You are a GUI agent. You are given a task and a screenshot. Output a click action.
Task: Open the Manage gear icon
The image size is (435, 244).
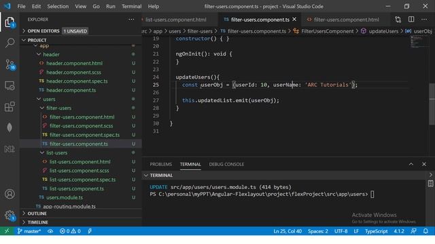click(10, 216)
